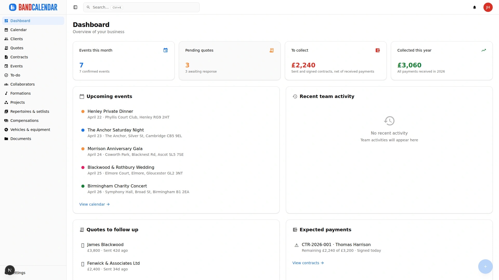Click the warning icon beside CTR-2026-001
Viewport: 499px width, 280px height.
pyautogui.click(x=297, y=245)
